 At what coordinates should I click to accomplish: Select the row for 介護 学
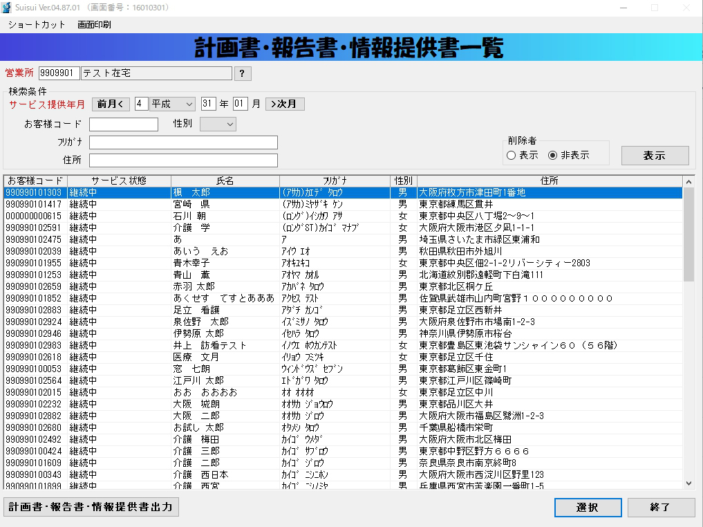pos(343,228)
